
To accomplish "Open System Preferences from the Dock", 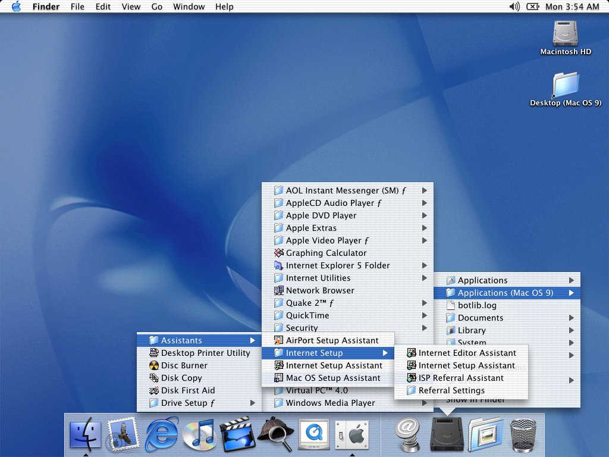I will 351,434.
